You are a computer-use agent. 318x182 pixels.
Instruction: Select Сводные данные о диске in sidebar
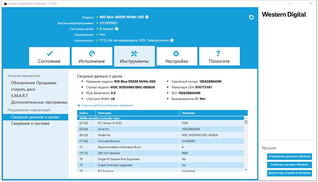point(35,117)
